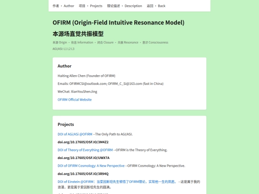Open DOI of Einstein @OFIRM link
The width and height of the screenshot is (259, 194).
117,182
